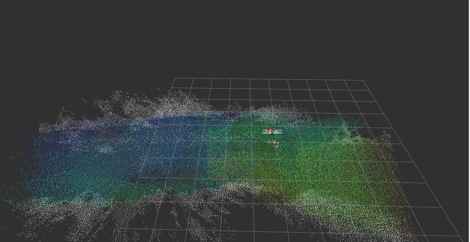
Task: Click the top edge line of the grid
Action: coord(269,79)
